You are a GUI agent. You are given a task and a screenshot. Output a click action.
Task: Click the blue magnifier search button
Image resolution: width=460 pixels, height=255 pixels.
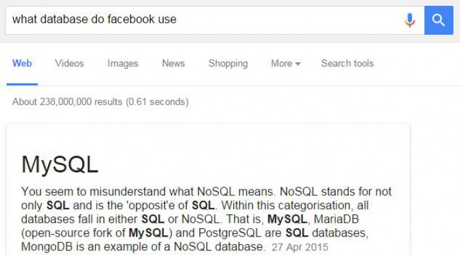tap(438, 20)
